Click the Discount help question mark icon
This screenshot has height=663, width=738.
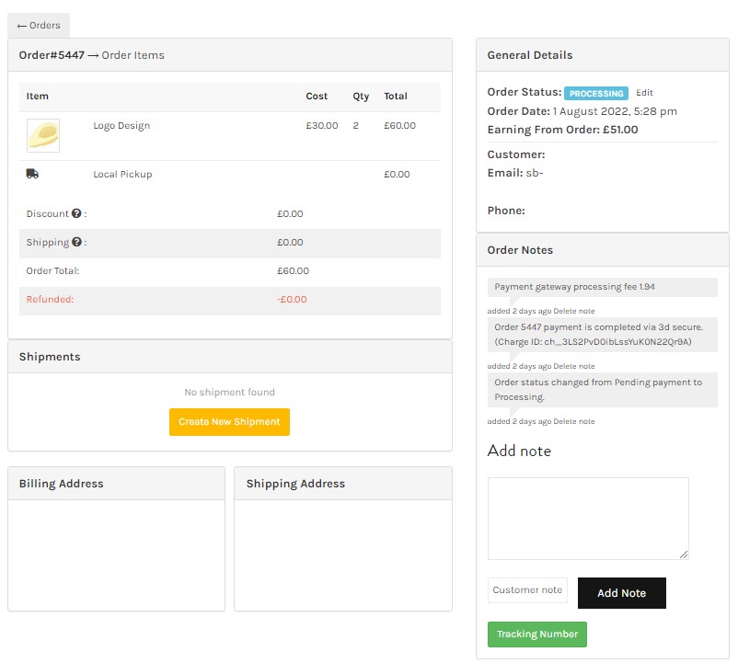(x=76, y=214)
